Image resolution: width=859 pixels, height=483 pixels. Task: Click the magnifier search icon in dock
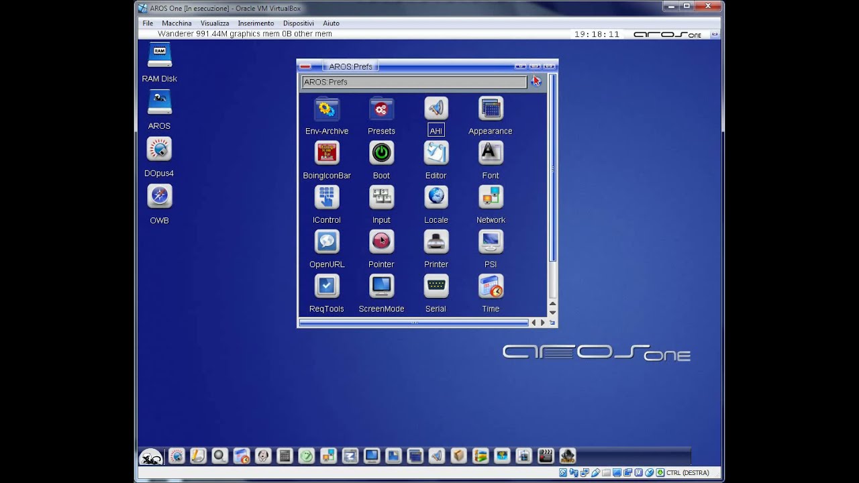click(219, 456)
